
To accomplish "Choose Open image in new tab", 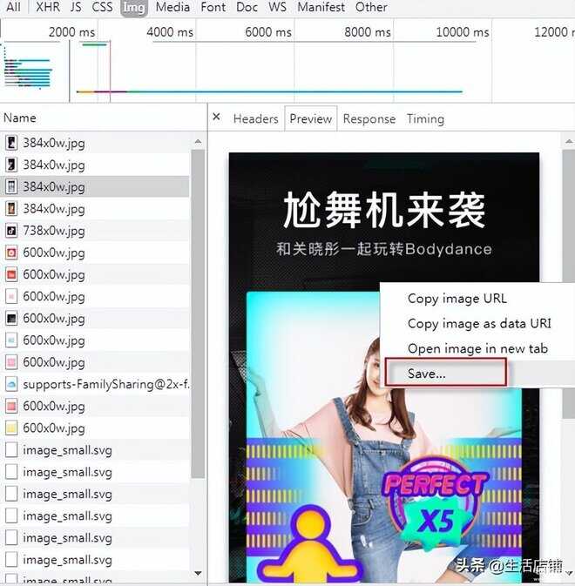I will (x=477, y=348).
